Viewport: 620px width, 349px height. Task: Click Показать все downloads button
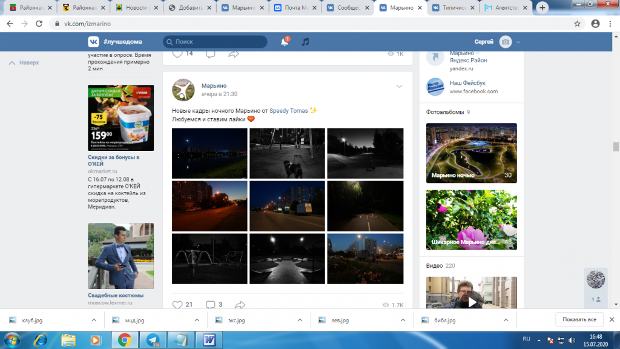click(579, 319)
